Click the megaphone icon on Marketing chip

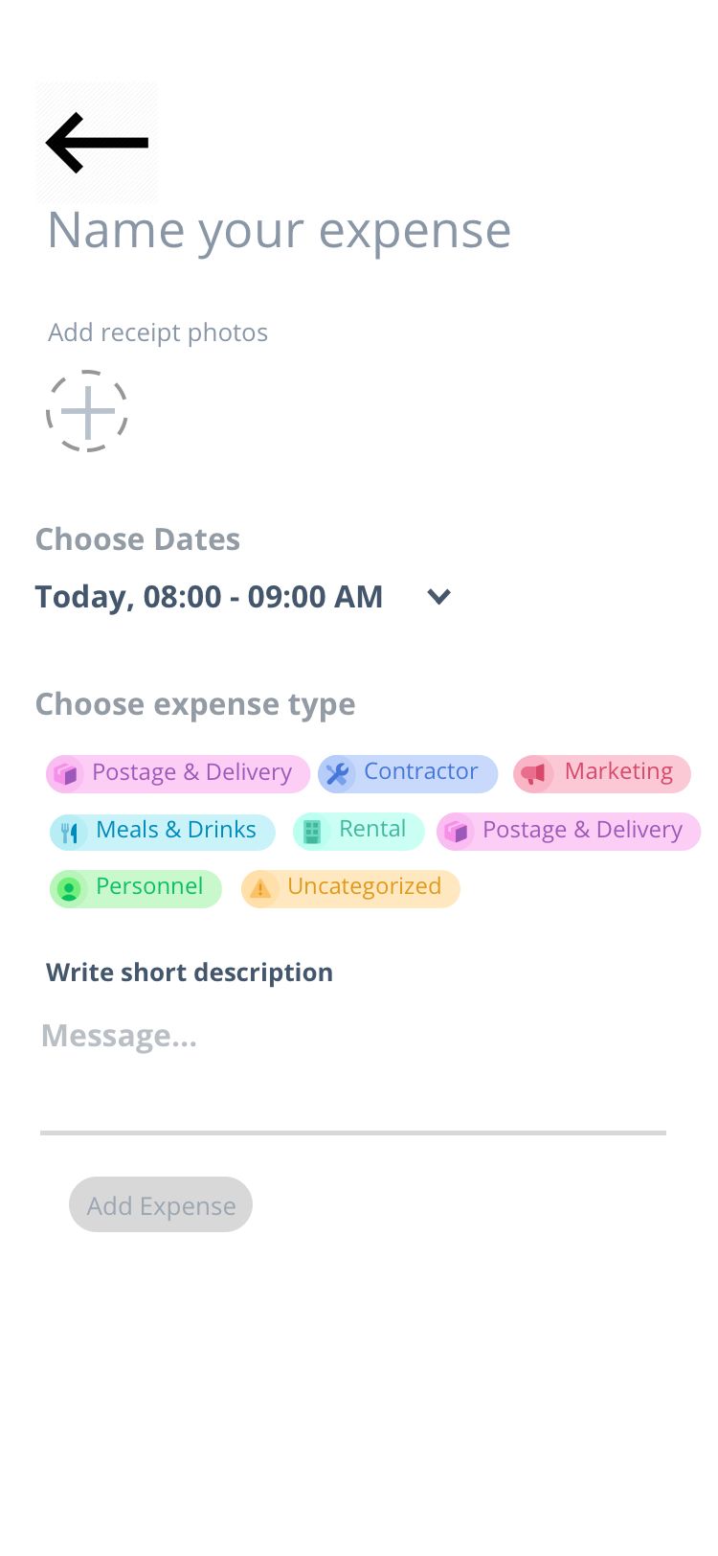[x=534, y=773]
